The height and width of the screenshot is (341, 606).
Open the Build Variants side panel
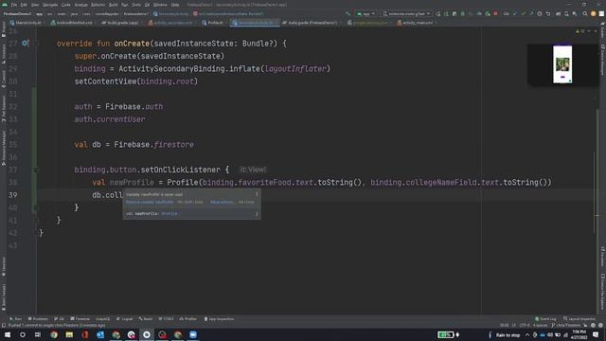pyautogui.click(x=4, y=297)
